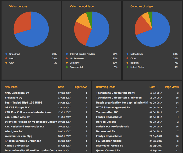The height and width of the screenshot is (153, 183).
Task: Click Page views header in New leads
Action: [x=80, y=87]
